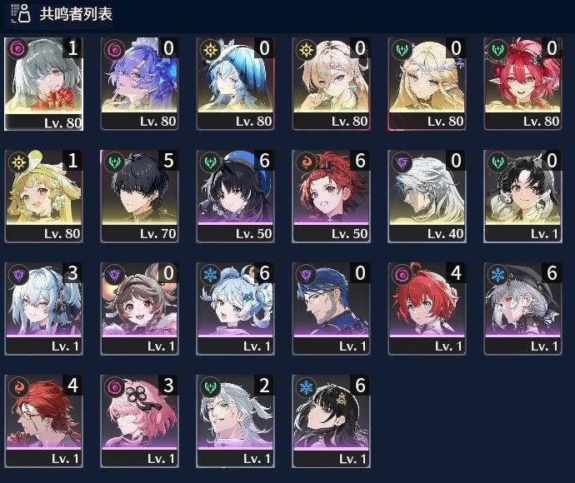Image resolution: width=575 pixels, height=483 pixels.
Task: Select the black-haired boy at Lv. 70
Action: click(139, 196)
